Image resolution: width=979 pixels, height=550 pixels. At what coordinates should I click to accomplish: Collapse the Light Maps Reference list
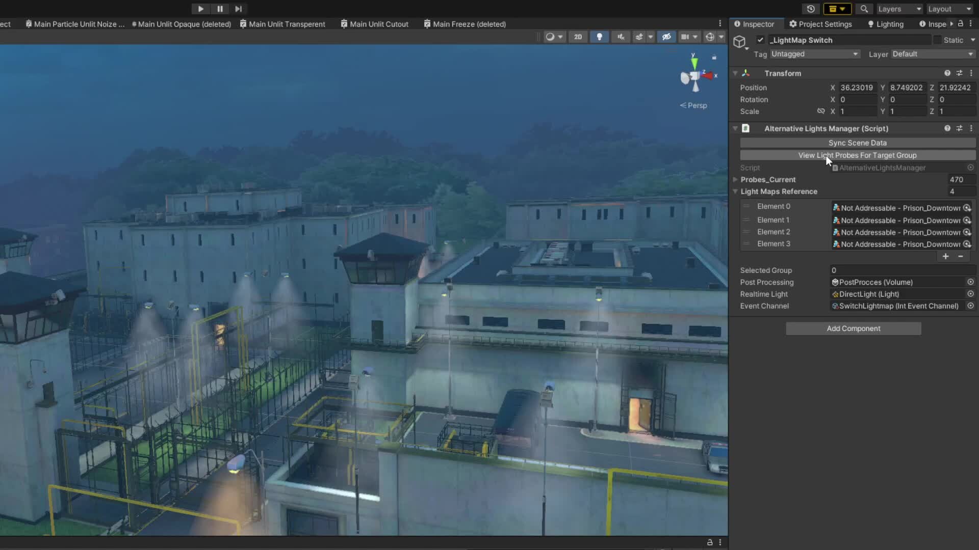[736, 191]
